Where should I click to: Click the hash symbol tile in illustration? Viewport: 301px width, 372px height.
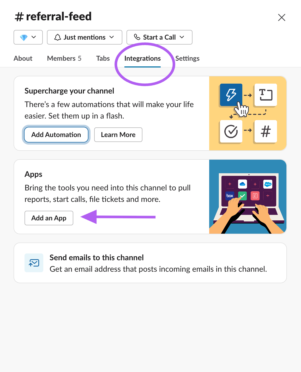tap(266, 131)
